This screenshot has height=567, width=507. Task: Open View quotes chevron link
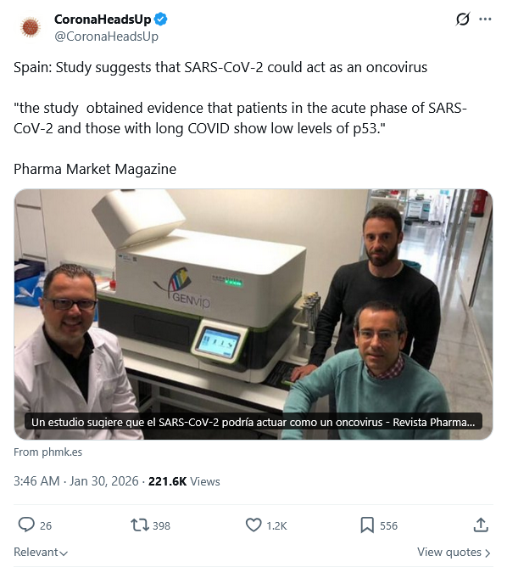pyautogui.click(x=454, y=553)
